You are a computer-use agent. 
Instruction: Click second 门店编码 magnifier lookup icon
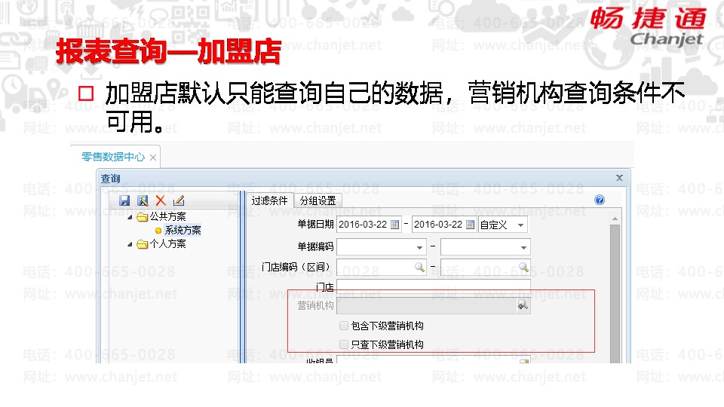point(523,267)
